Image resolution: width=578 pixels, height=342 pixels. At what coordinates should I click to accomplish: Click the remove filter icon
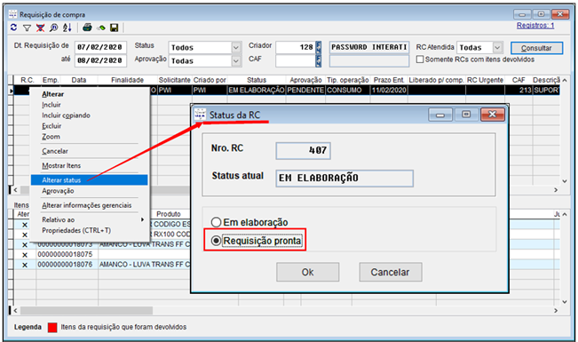click(40, 28)
